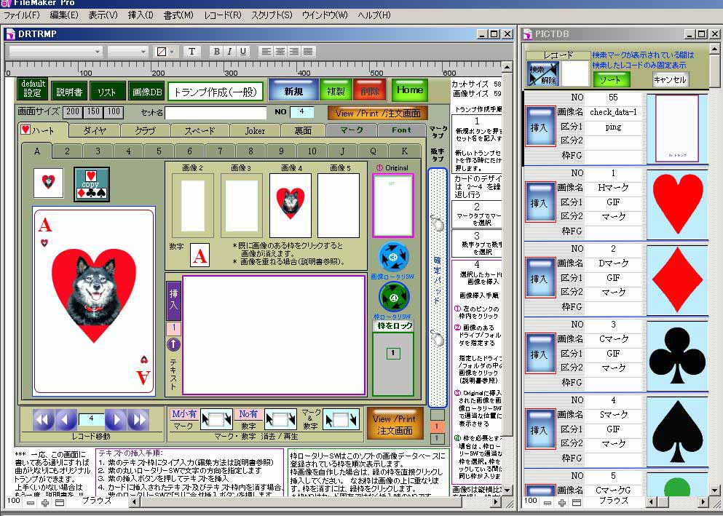Open the fill pattern dropdown

point(165,52)
